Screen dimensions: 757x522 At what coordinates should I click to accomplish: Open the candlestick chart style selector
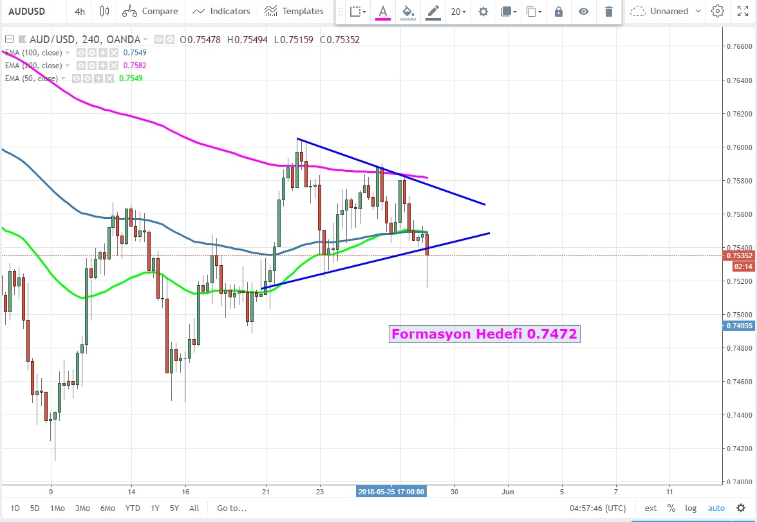pos(105,11)
